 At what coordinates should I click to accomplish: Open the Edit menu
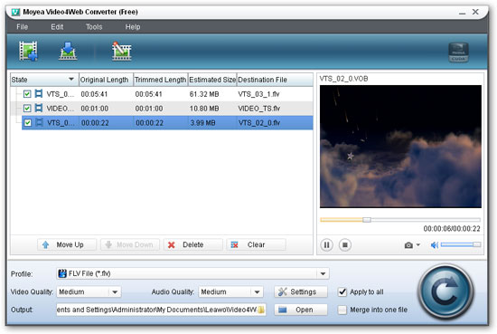coord(57,27)
